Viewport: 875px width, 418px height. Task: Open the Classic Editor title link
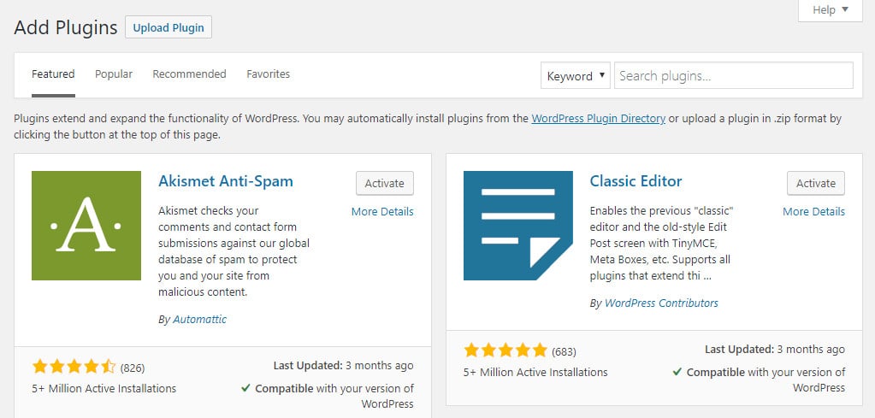(x=636, y=181)
